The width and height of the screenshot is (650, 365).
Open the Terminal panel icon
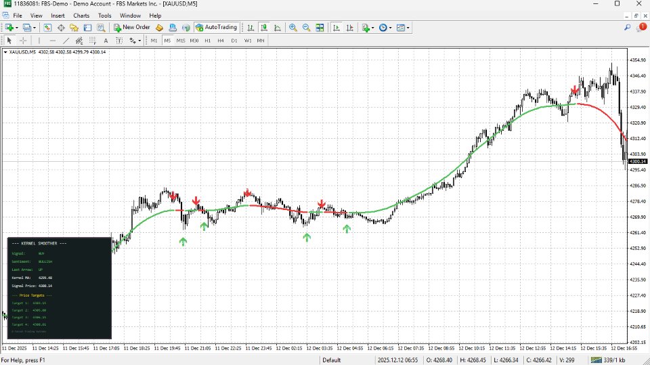tap(87, 27)
